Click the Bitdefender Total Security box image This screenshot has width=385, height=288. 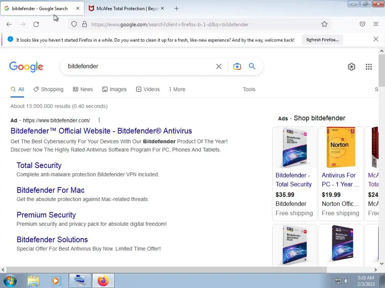(295, 147)
